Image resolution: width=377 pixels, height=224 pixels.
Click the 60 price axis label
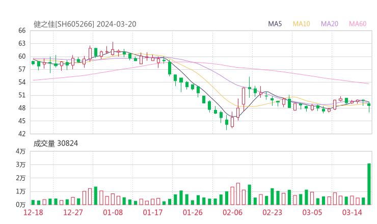pyautogui.click(x=22, y=57)
